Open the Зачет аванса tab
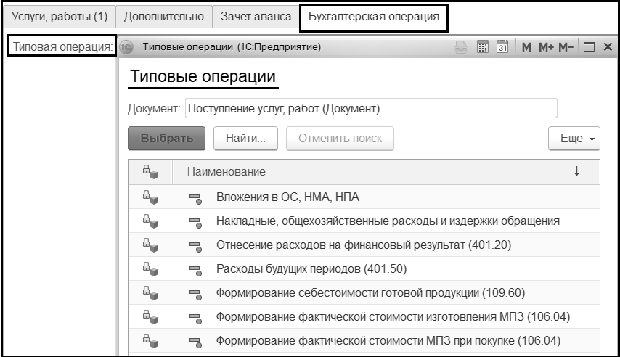This screenshot has height=357, width=620. [256, 16]
